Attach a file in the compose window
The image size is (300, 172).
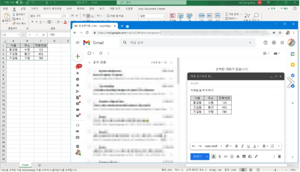220,156
